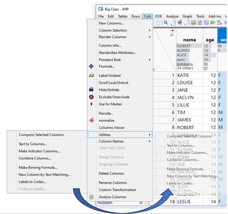Open the Rows menu
Image resolution: width=228 pixels, height=214 pixels.
[x=136, y=17]
